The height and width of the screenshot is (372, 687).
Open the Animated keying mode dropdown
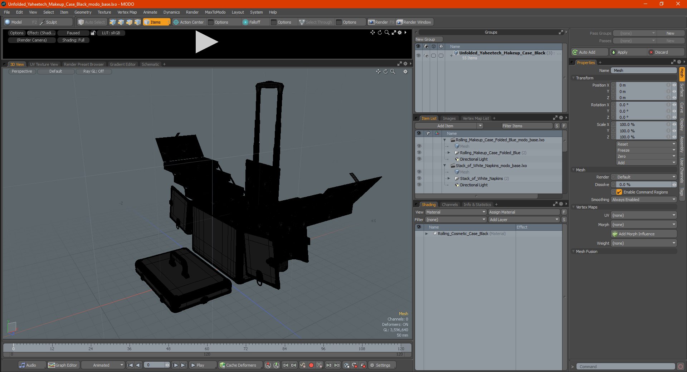[103, 365]
